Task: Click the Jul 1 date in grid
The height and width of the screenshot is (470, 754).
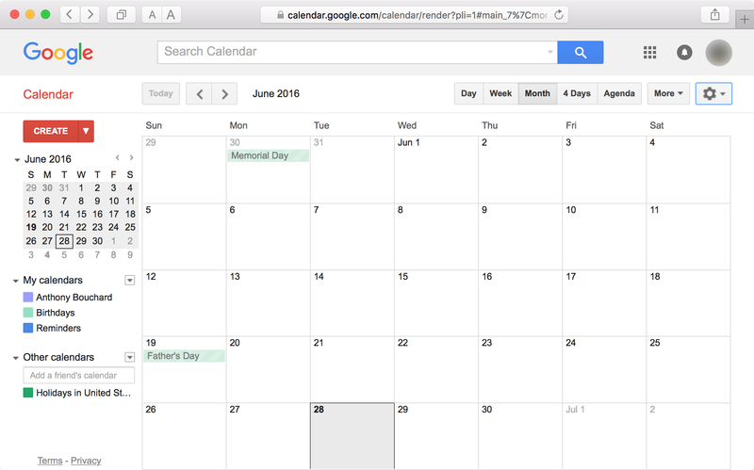Action: click(x=575, y=410)
